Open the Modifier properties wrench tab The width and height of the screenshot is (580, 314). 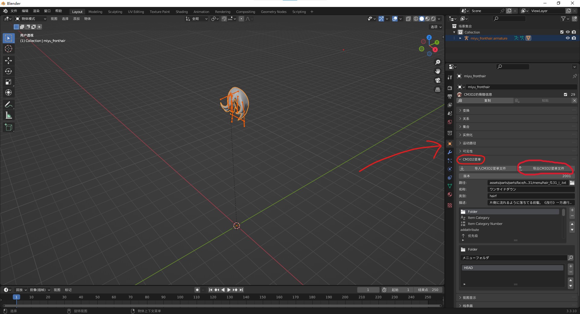point(450,152)
